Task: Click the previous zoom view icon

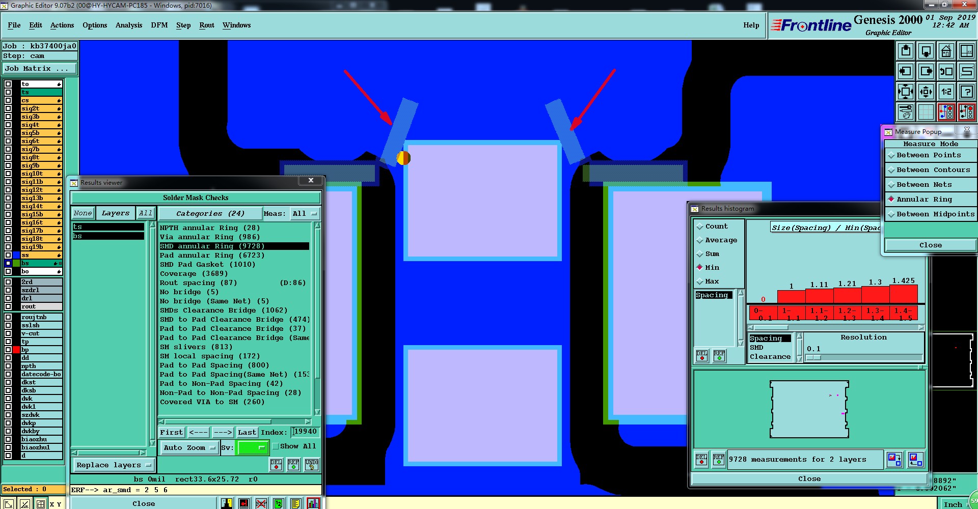Action: pos(946,71)
